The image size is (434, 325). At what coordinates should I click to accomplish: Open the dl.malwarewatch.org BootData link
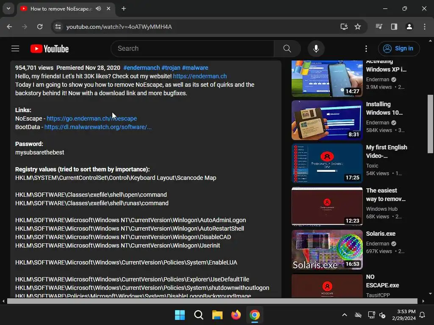point(98,127)
